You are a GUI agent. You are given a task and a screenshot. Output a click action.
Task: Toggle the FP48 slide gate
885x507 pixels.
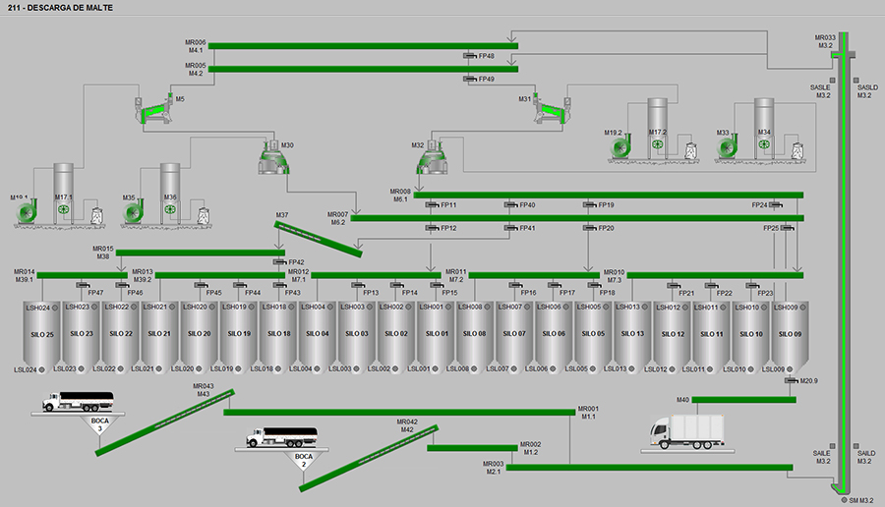470,56
